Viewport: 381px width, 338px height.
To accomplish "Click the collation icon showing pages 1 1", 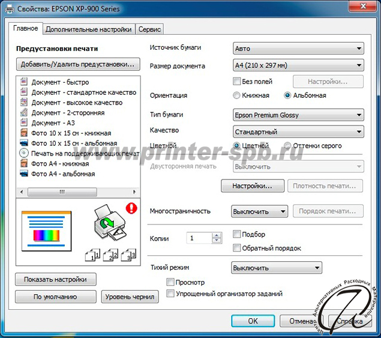I will coord(92,255).
